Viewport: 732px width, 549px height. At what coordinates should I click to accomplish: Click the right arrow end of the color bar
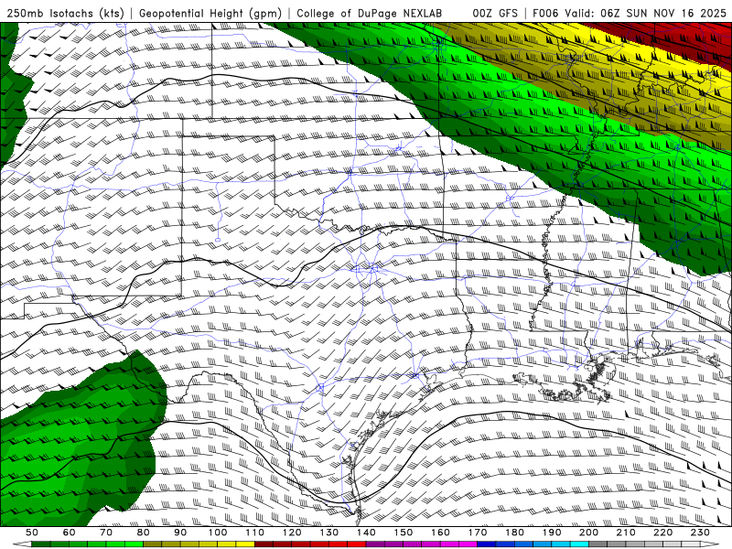click(x=710, y=544)
